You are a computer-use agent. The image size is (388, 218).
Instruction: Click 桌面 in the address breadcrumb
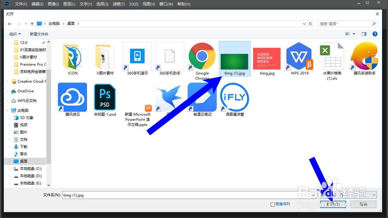[71, 24]
